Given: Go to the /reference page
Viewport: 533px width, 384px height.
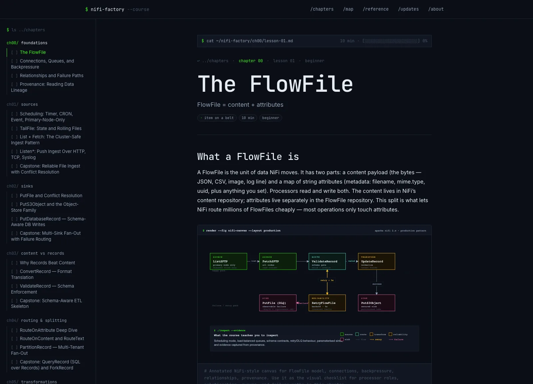Looking at the screenshot, I should point(375,9).
